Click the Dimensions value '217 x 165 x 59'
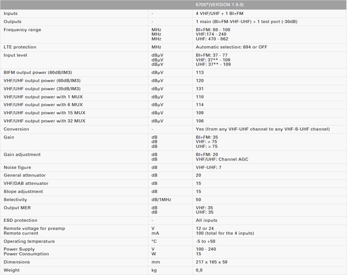 (212, 262)
